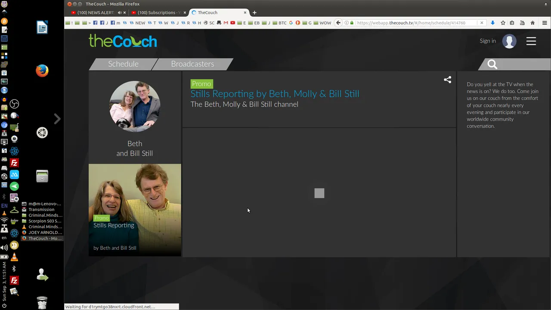Click the EN keyboard layout indicator
Viewport: 551px width, 310px height.
4,206
